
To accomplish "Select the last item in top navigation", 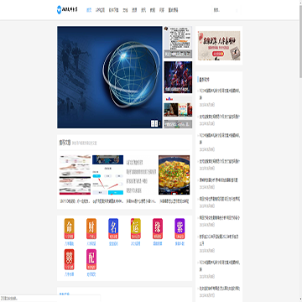I will [x=173, y=10].
